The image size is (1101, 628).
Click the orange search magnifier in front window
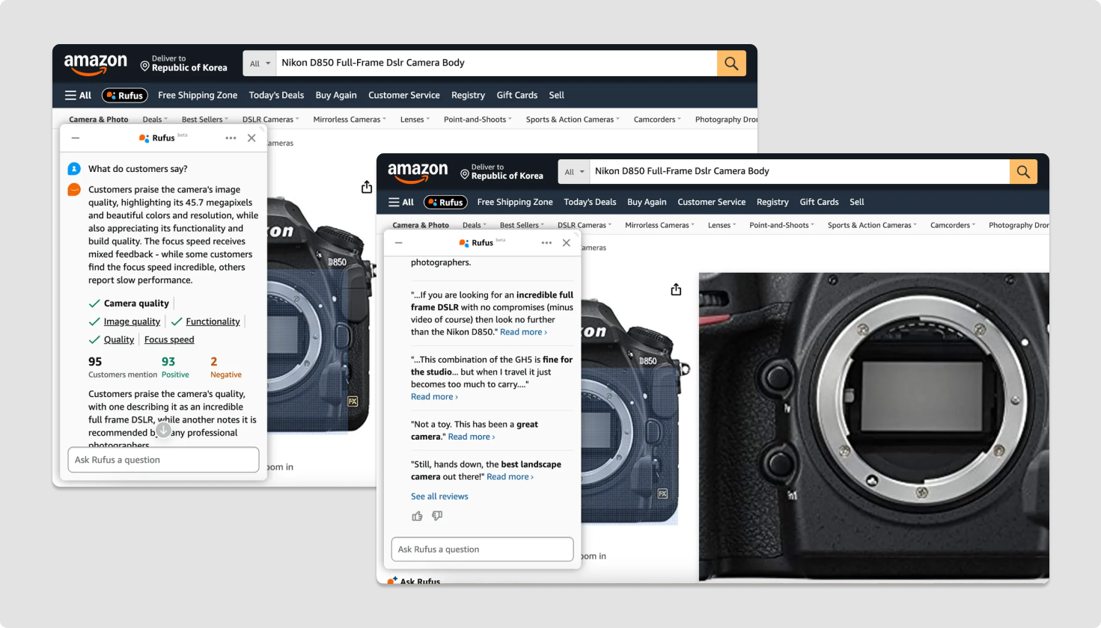pos(1023,171)
